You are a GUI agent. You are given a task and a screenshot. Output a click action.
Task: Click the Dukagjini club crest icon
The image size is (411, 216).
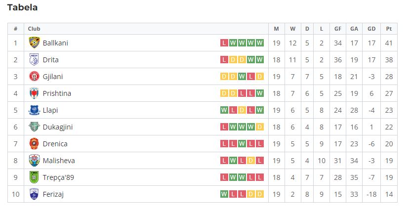click(35, 127)
